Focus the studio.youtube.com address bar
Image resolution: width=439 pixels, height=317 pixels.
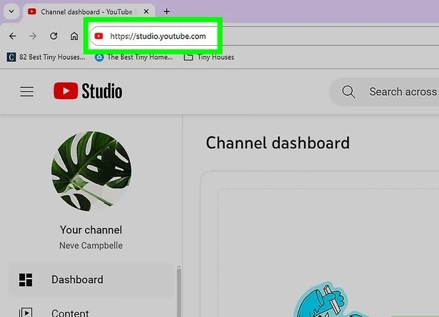[157, 36]
